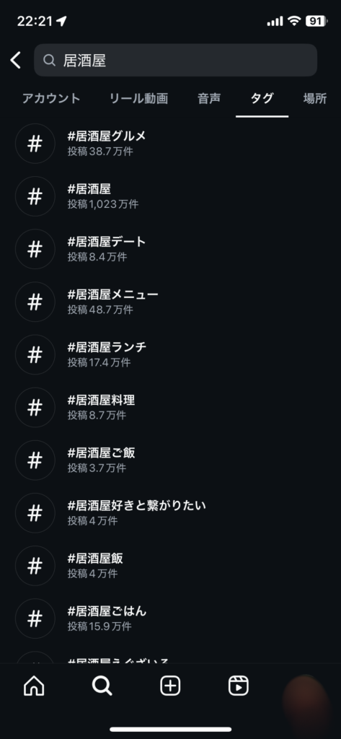The height and width of the screenshot is (739, 341).
Task: Open the #居酒屋好きと繋がりたい tag result
Action: (170, 513)
